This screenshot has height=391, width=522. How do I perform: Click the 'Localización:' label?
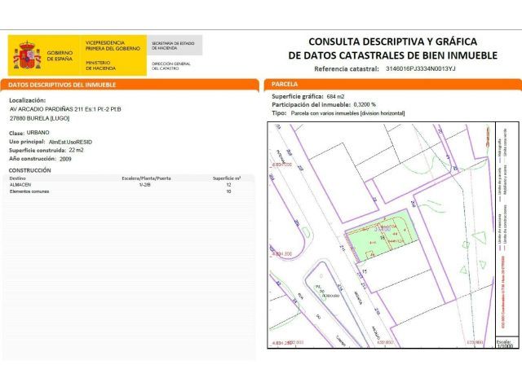point(27,100)
